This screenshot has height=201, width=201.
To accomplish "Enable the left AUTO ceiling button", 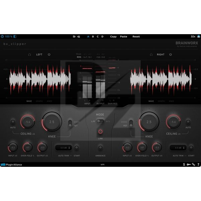I will click(13, 122).
